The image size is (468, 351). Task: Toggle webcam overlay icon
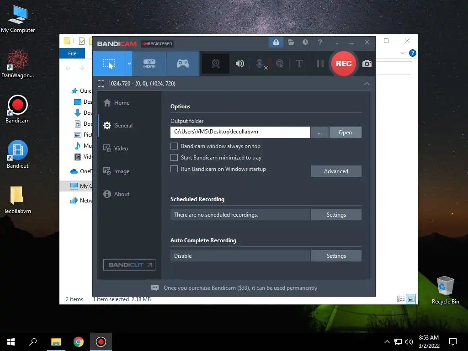tap(216, 64)
